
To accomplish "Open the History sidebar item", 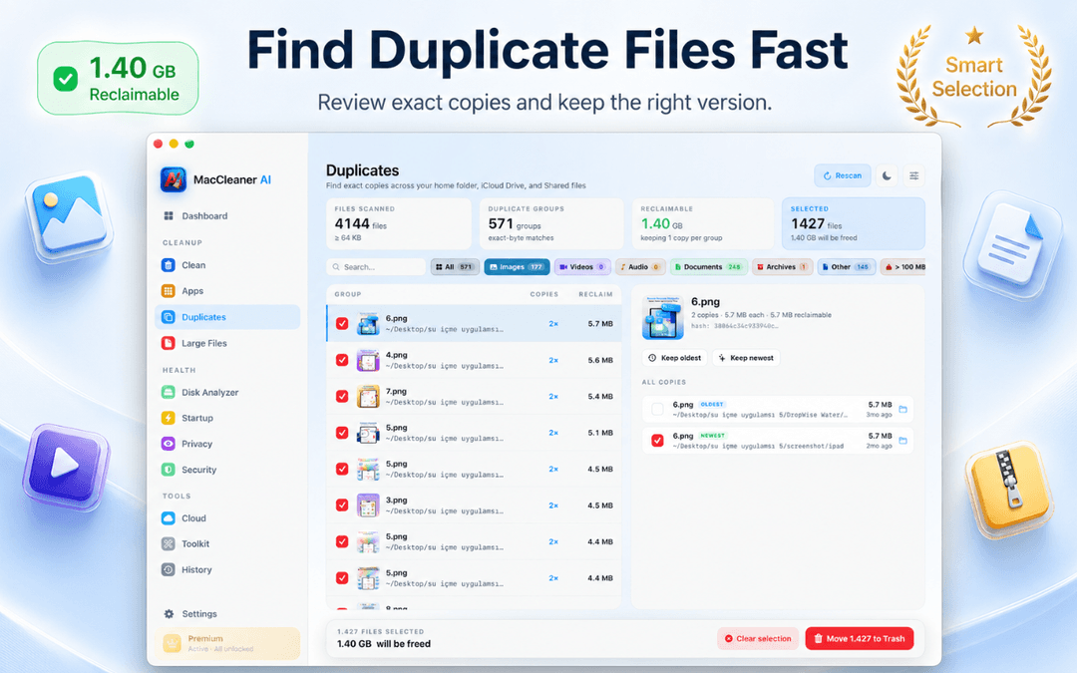I will click(186, 570).
